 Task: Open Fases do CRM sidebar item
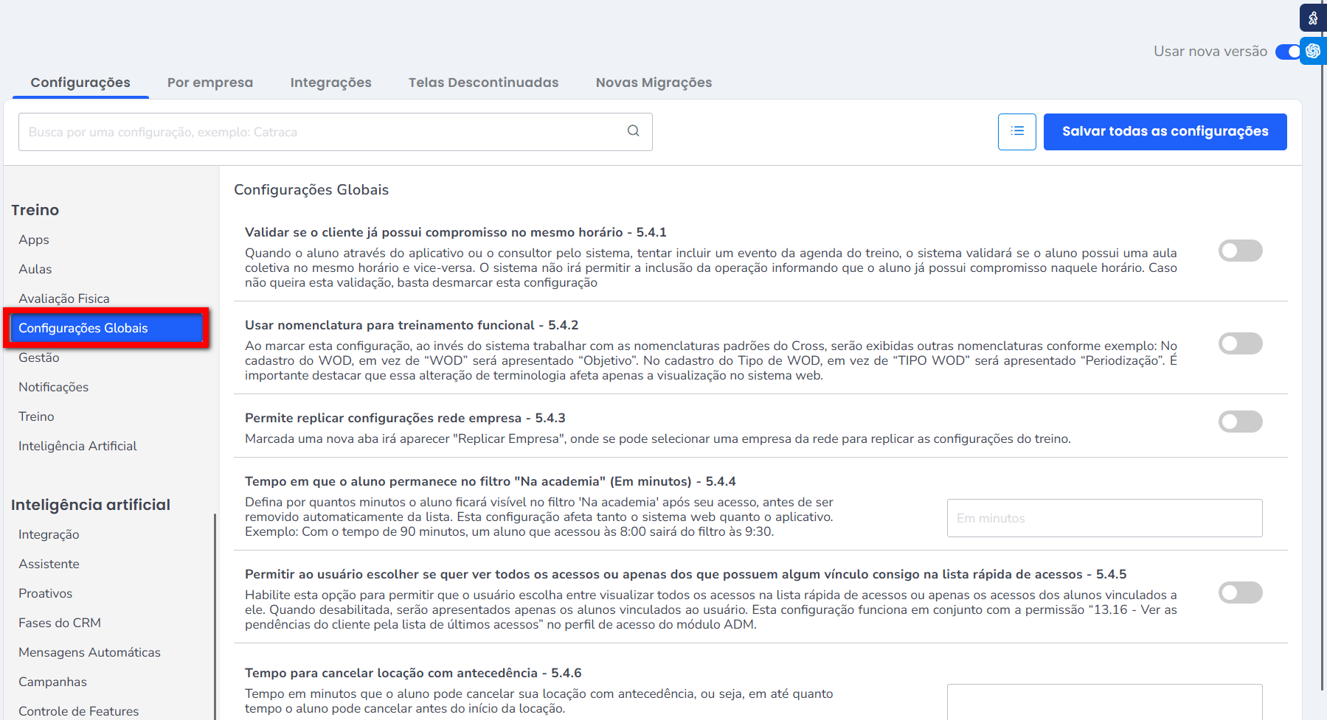(60, 623)
